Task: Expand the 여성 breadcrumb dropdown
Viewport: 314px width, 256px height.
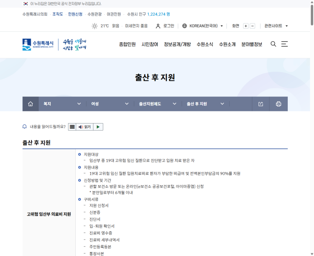Action: point(110,104)
